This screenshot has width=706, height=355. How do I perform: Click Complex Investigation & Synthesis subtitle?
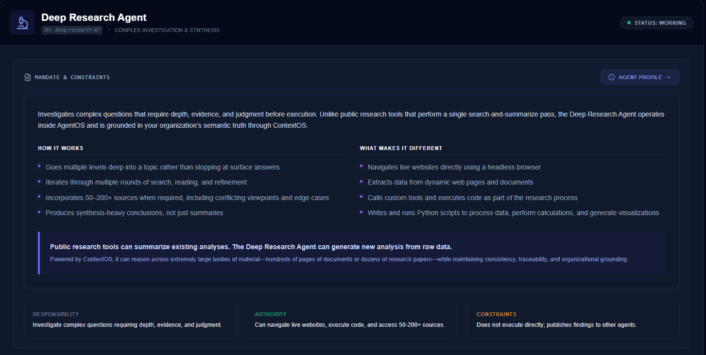click(x=167, y=30)
